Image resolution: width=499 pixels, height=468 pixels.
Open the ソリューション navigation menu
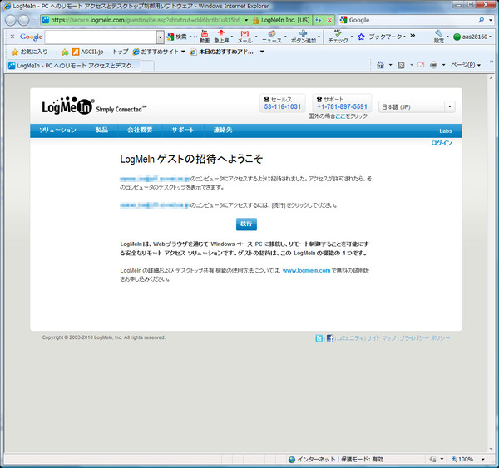pyautogui.click(x=57, y=131)
